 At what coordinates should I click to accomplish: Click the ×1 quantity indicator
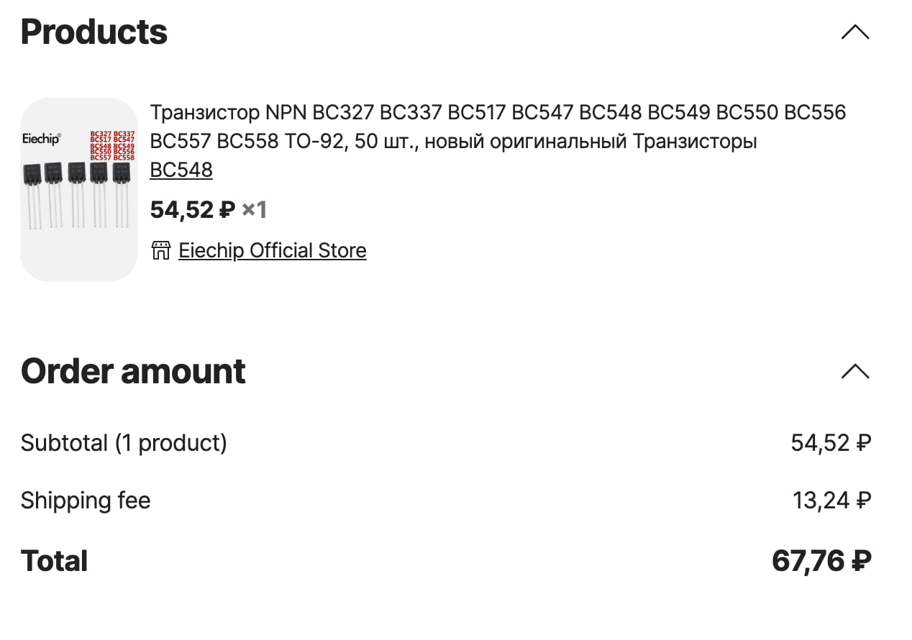tap(254, 210)
